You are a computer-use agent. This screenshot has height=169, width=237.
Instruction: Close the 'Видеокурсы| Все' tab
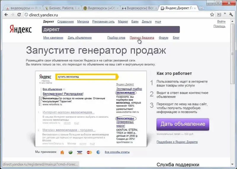156,8
